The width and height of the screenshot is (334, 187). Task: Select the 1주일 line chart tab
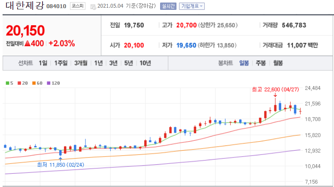(61, 63)
